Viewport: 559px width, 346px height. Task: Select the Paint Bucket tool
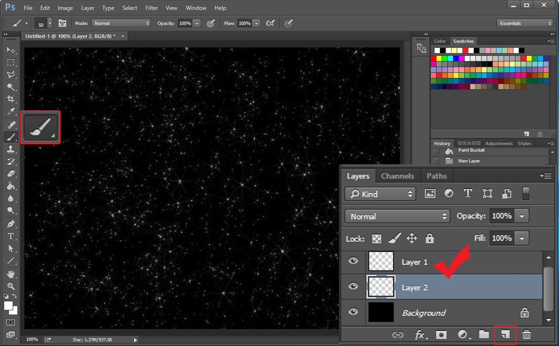pyautogui.click(x=11, y=186)
